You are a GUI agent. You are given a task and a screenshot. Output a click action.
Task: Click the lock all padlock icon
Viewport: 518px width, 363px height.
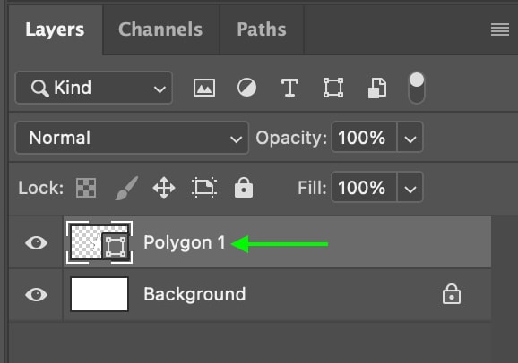(x=244, y=187)
